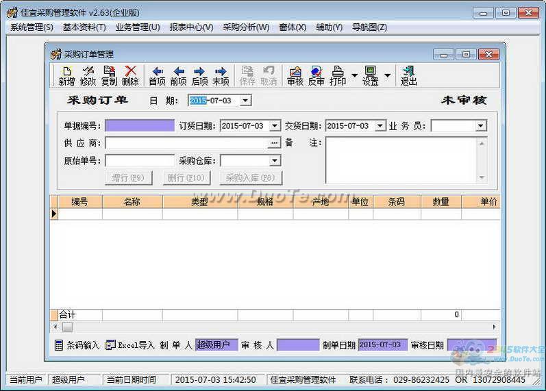The image size is (546, 391).
Task: Expand the 交货日期 date dropdown
Action: point(380,126)
